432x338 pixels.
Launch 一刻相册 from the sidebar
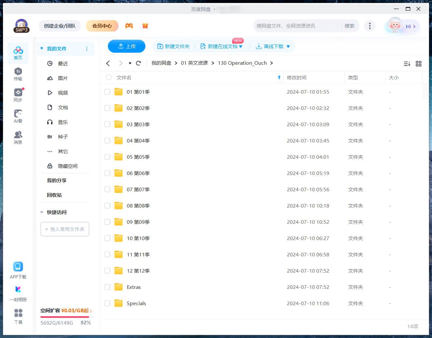click(18, 291)
